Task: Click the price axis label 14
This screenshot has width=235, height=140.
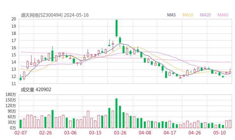Action: pos(14,62)
